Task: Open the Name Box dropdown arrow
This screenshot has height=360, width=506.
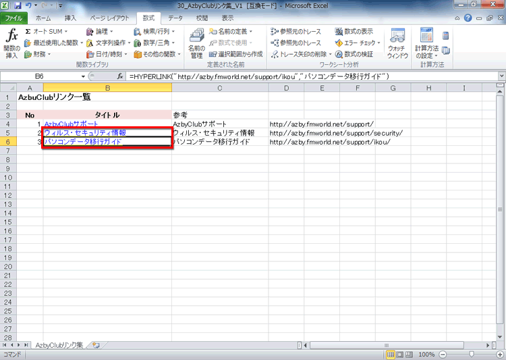Action: pos(83,76)
